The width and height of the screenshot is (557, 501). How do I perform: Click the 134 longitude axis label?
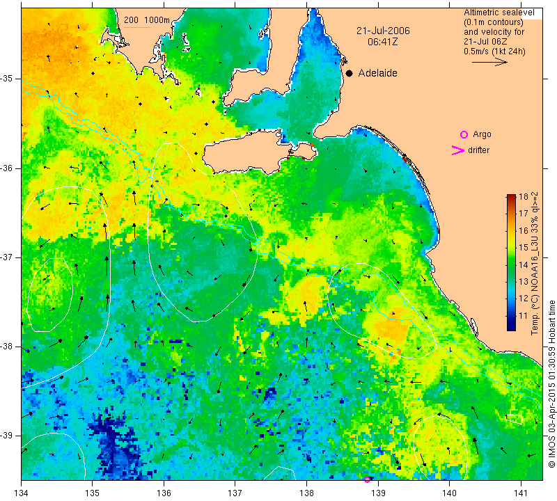22,493
